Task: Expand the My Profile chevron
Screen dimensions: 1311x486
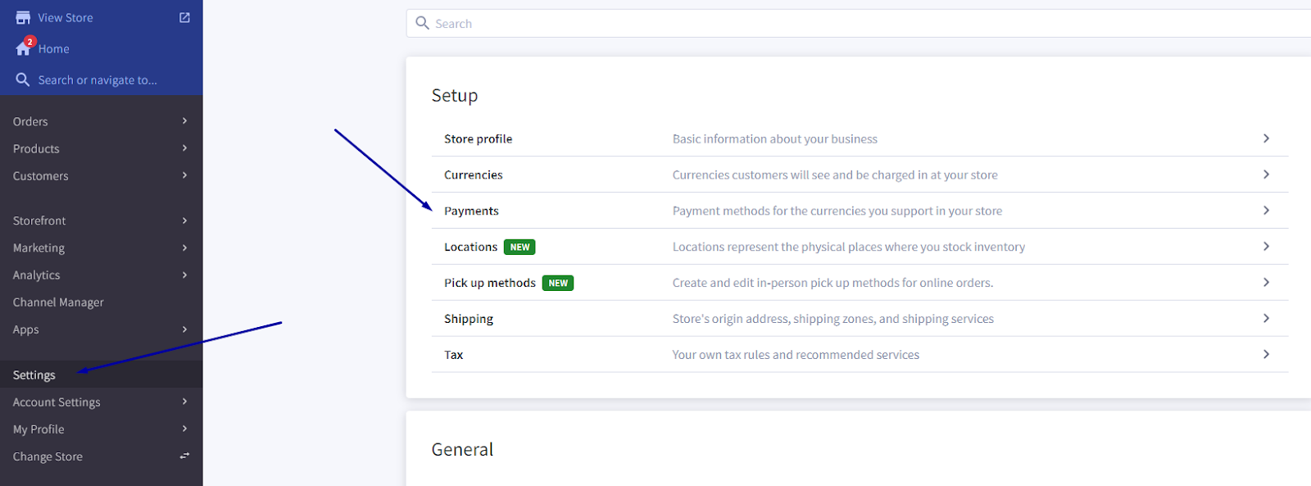Action: tap(184, 429)
